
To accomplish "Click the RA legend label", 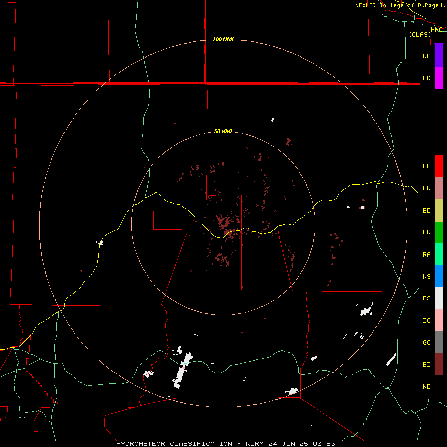I will [x=426, y=255].
